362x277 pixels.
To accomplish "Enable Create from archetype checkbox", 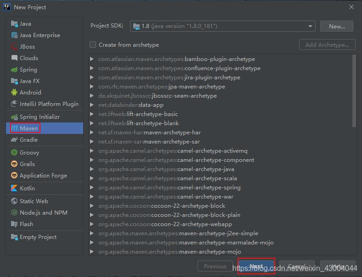I will [93, 44].
